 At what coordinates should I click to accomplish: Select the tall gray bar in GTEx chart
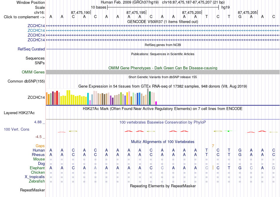(148, 97)
